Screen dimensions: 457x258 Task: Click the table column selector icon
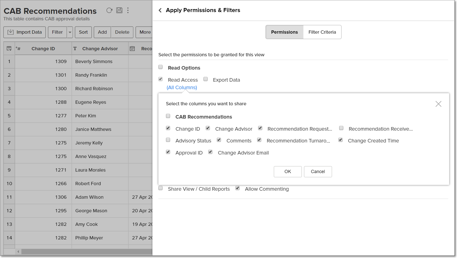9,48
